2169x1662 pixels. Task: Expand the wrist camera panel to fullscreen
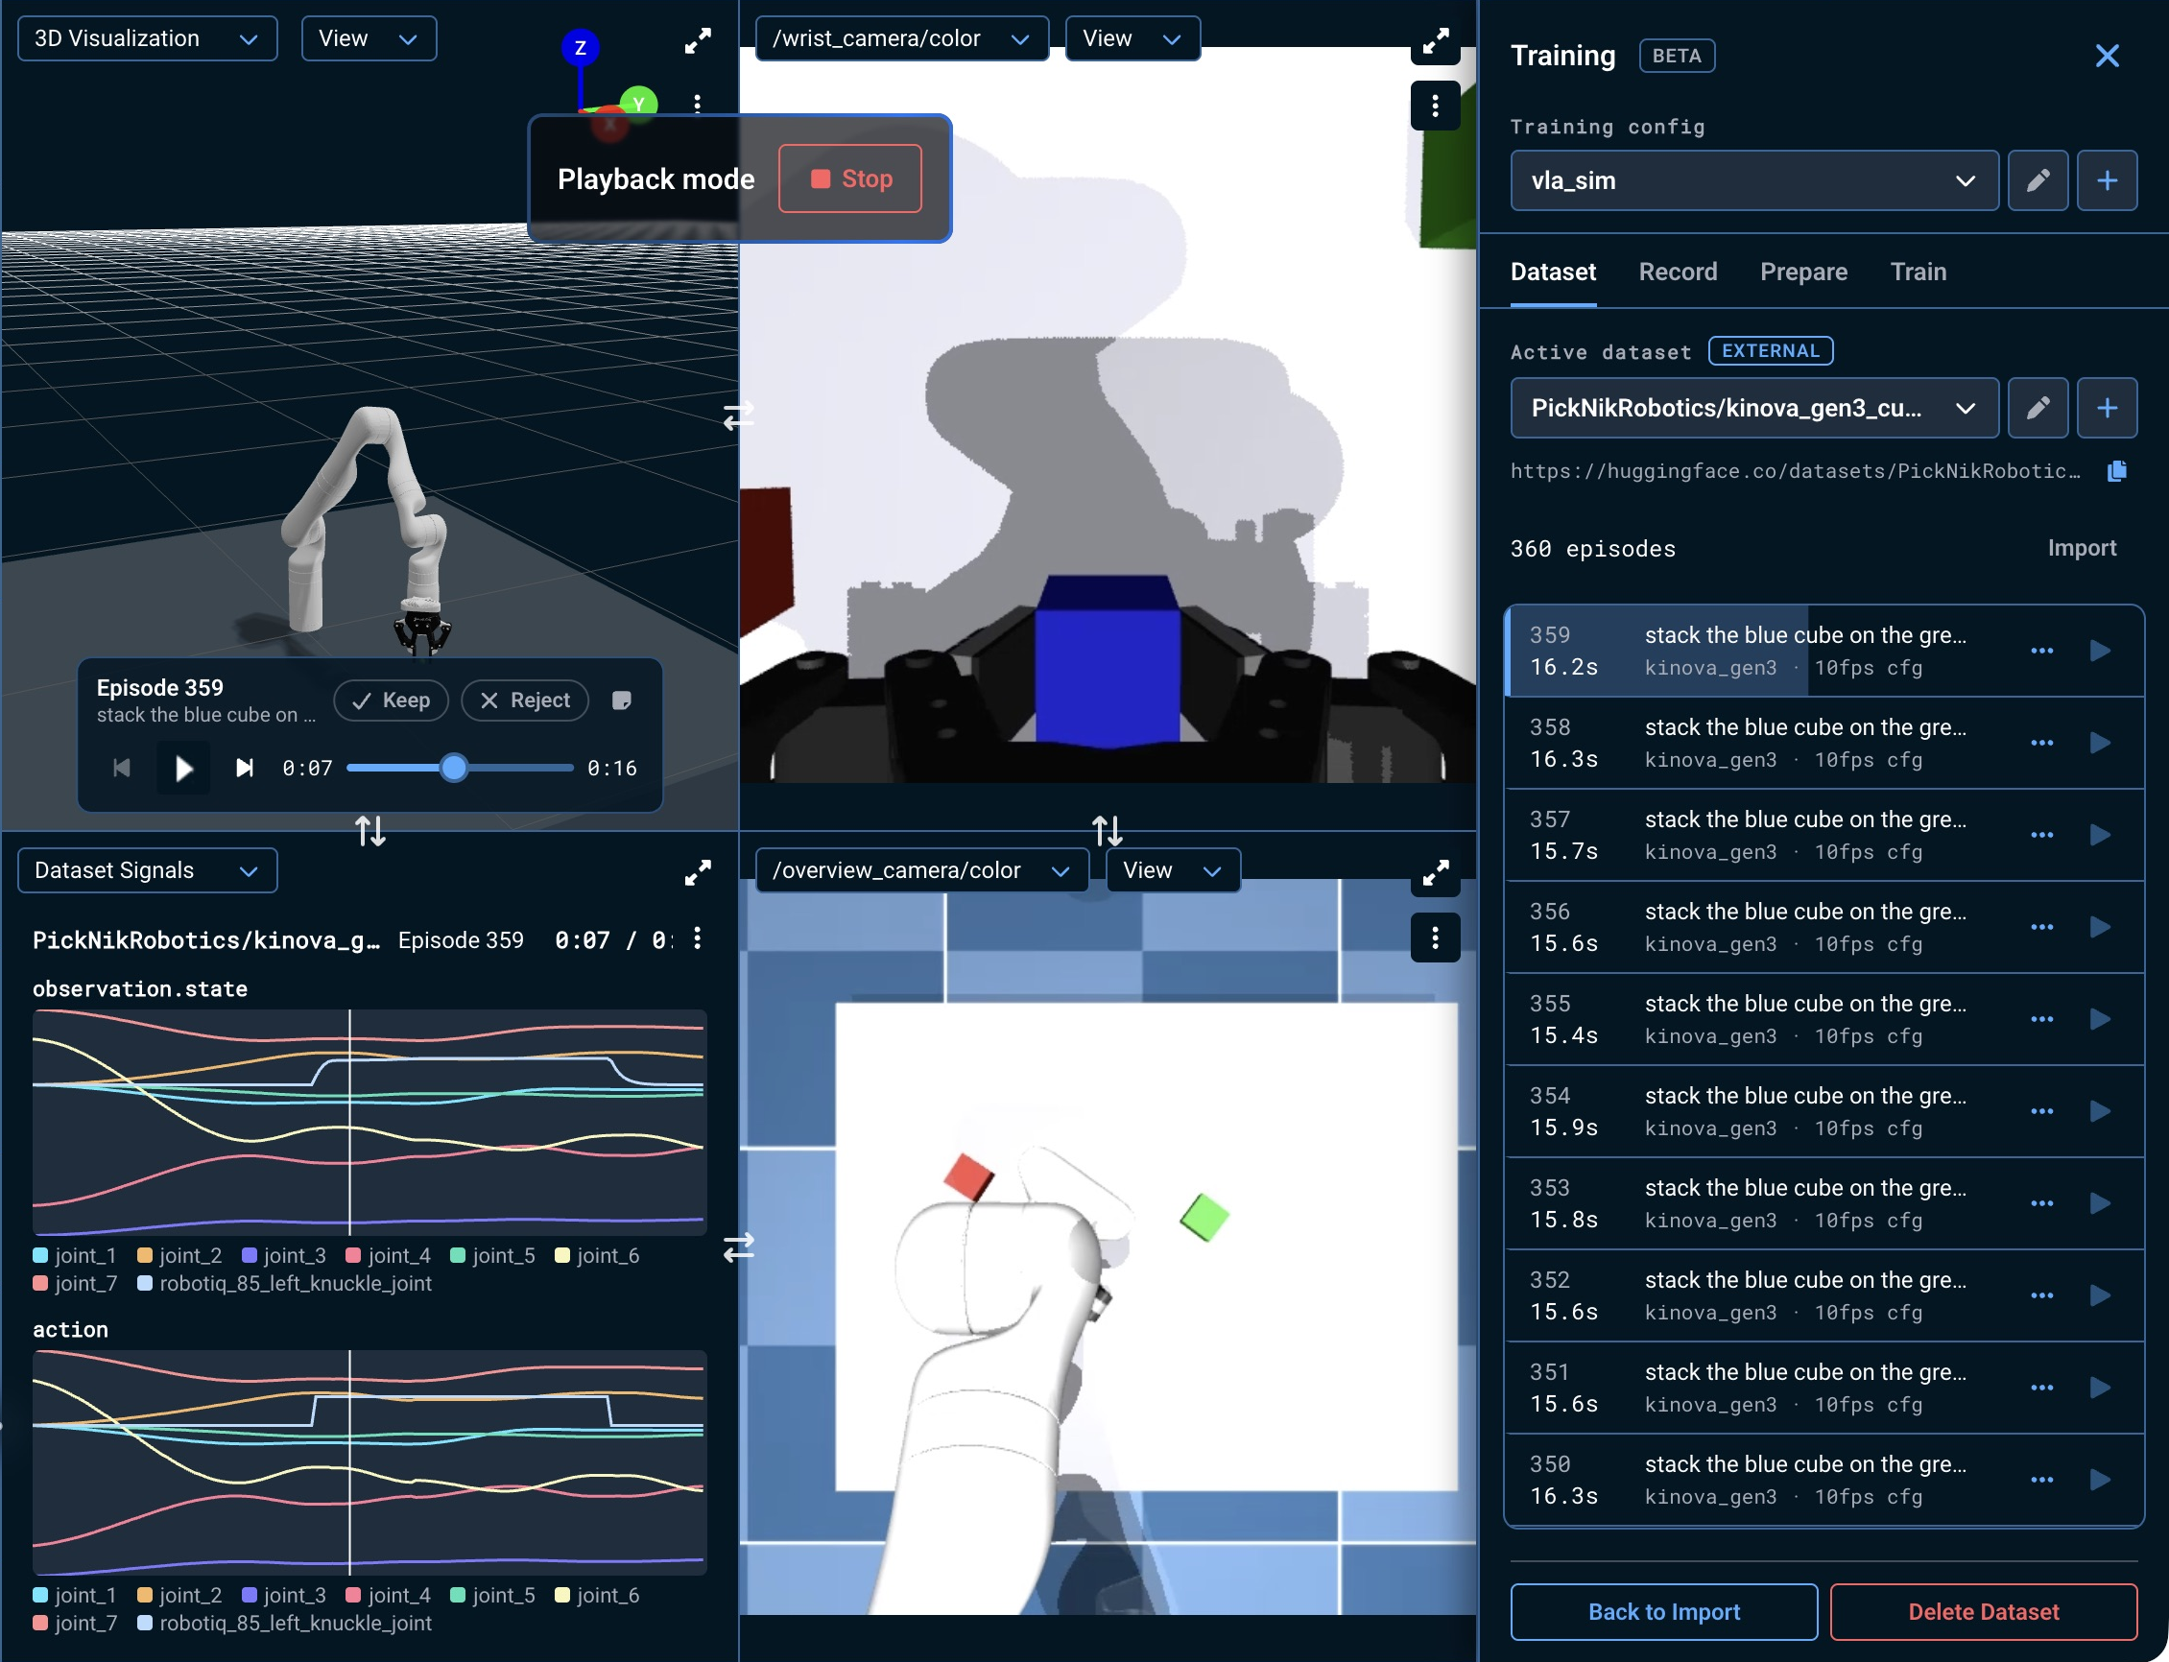coord(1435,40)
